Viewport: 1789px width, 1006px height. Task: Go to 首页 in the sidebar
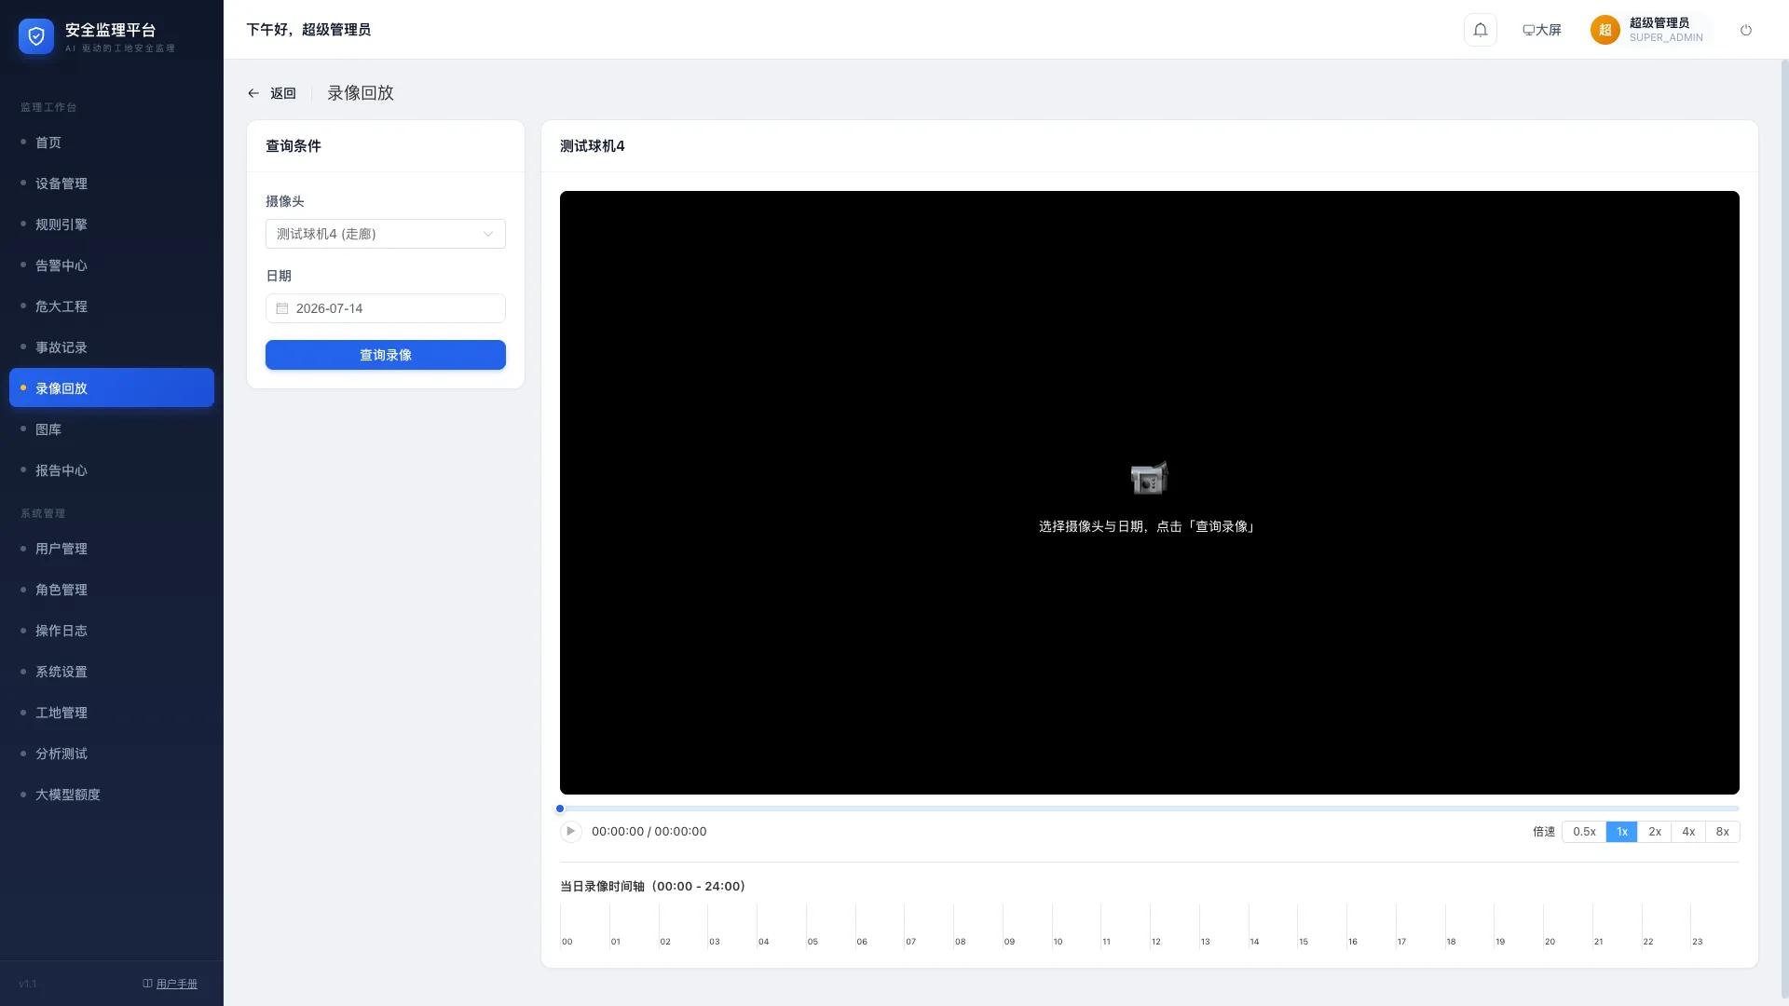click(x=112, y=143)
